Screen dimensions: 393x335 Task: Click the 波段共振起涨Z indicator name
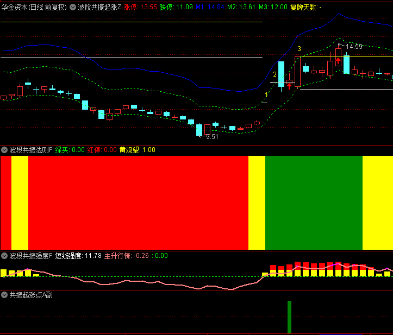[x=99, y=7]
